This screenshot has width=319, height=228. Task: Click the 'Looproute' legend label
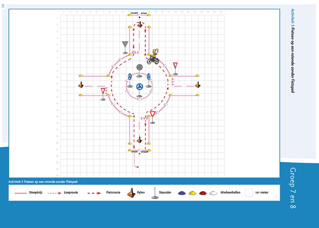pyautogui.click(x=71, y=192)
